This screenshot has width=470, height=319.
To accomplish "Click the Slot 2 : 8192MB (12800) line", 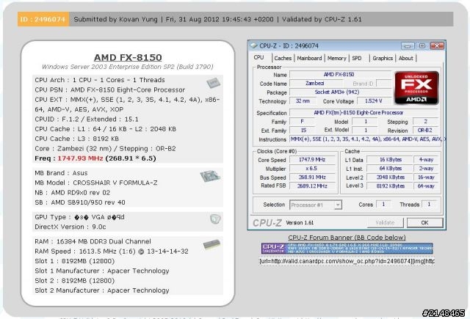I will click(75, 281).
